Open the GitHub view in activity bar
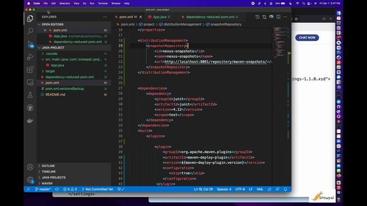The image size is (367, 206). click(30, 108)
